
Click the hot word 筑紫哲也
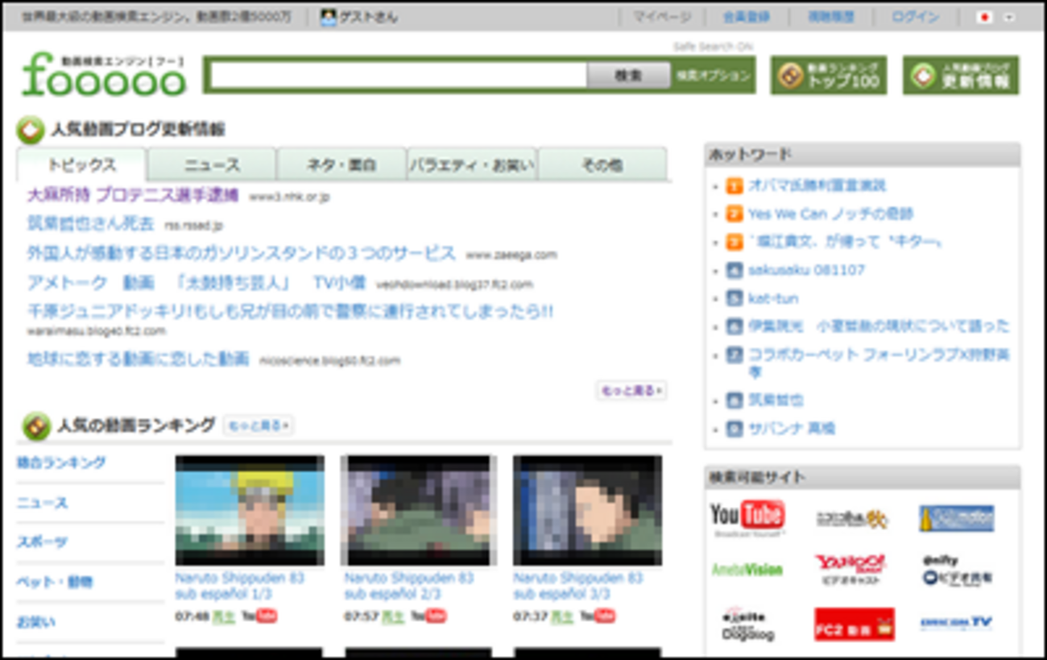776,400
